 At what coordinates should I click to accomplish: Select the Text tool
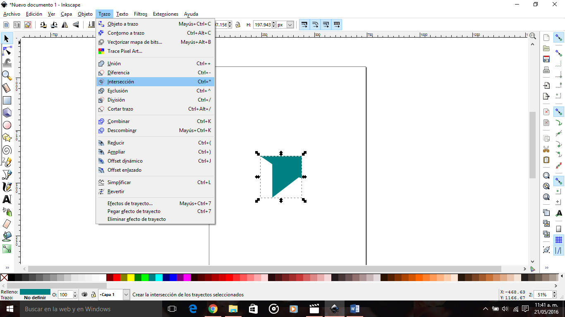coord(6,199)
